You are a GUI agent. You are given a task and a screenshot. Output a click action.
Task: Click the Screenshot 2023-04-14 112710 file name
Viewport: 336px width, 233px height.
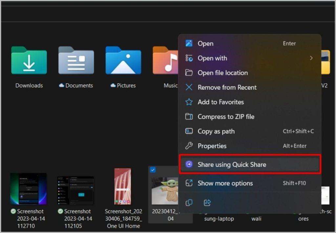[x=31, y=219]
